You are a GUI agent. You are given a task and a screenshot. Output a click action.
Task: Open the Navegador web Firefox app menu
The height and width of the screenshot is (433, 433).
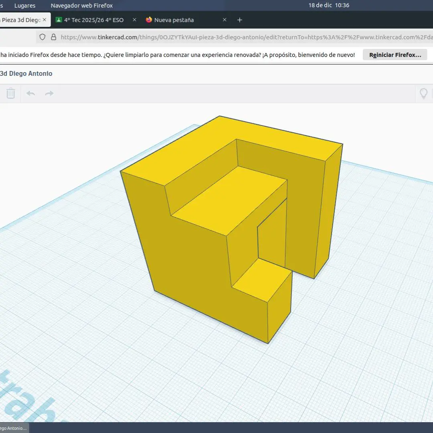click(x=82, y=6)
